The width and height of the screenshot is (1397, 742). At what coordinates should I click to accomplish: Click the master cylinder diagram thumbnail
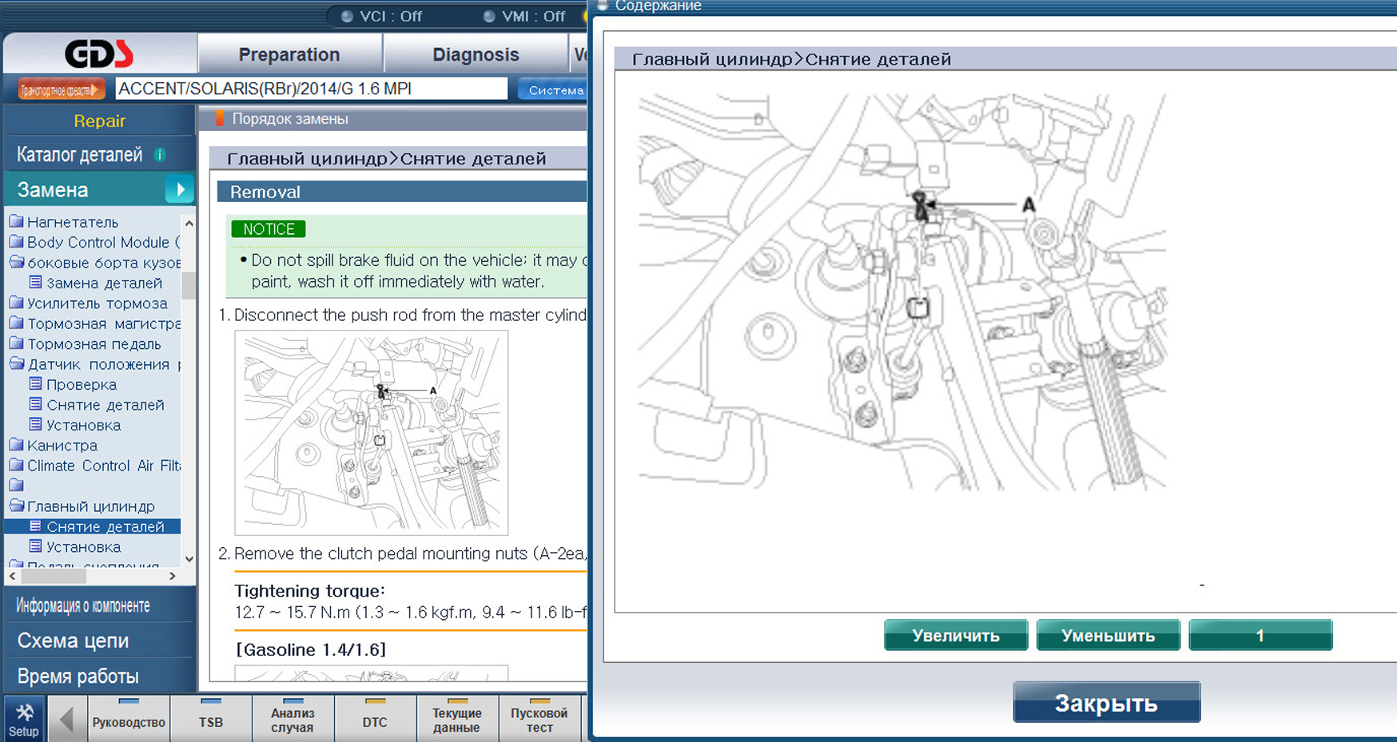point(371,432)
